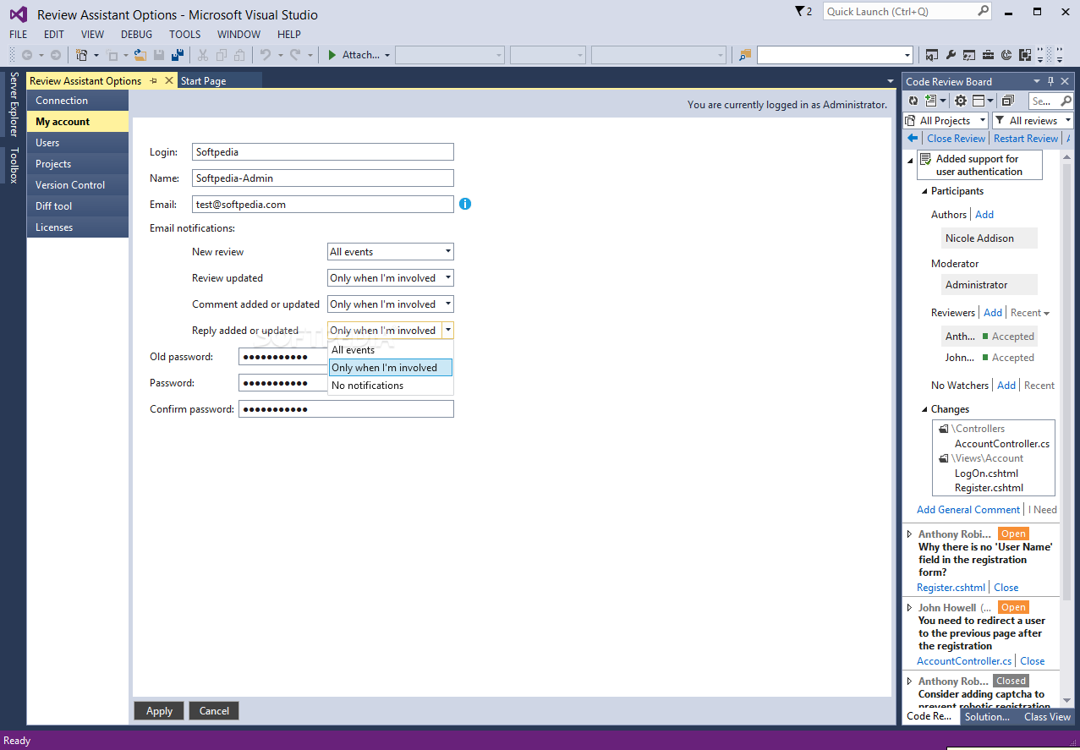This screenshot has height=750, width=1080.
Task: Expand Anthony Robi... Open comment thread
Action: point(910,534)
